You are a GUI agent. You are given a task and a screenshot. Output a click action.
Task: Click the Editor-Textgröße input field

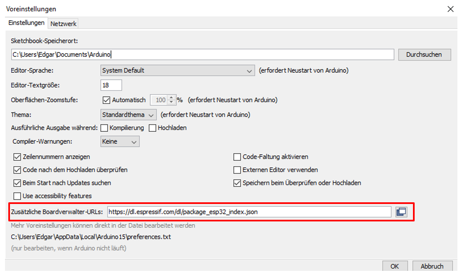(110, 84)
